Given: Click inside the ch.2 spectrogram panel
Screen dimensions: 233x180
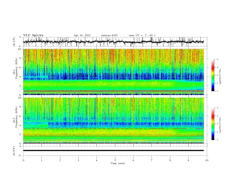Looking at the screenshot, I should click(x=113, y=121).
